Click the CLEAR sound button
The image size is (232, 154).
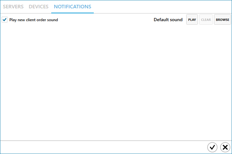[206, 20]
